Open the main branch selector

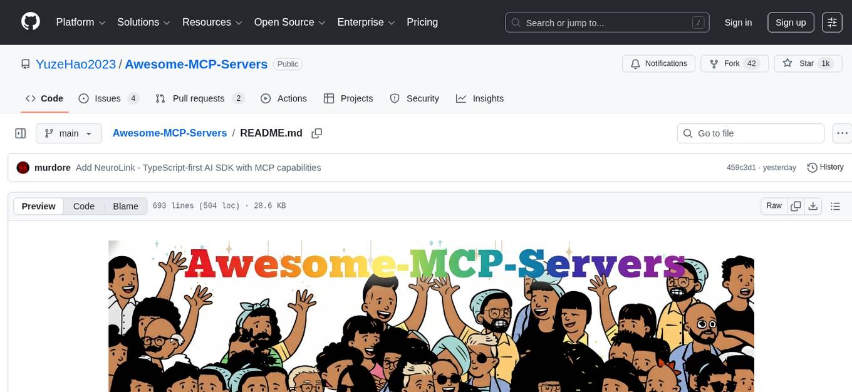pos(69,133)
